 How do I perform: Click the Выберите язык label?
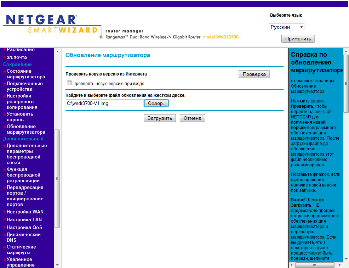click(x=286, y=15)
